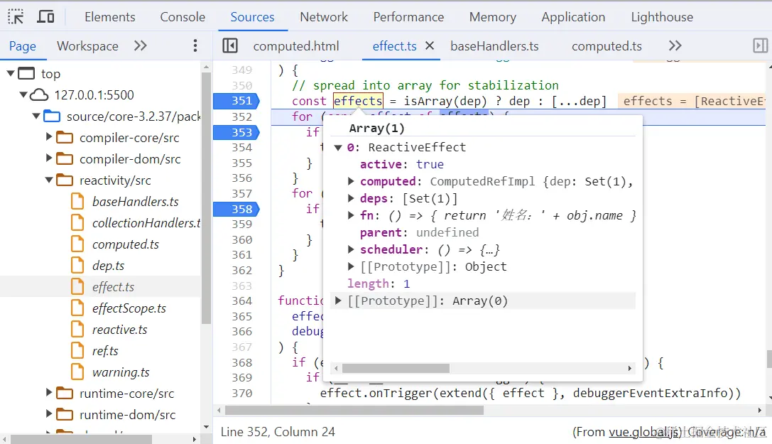This screenshot has width=772, height=444.
Task: Expand the [[Prototype]]: Array(0) entry
Action: point(338,300)
